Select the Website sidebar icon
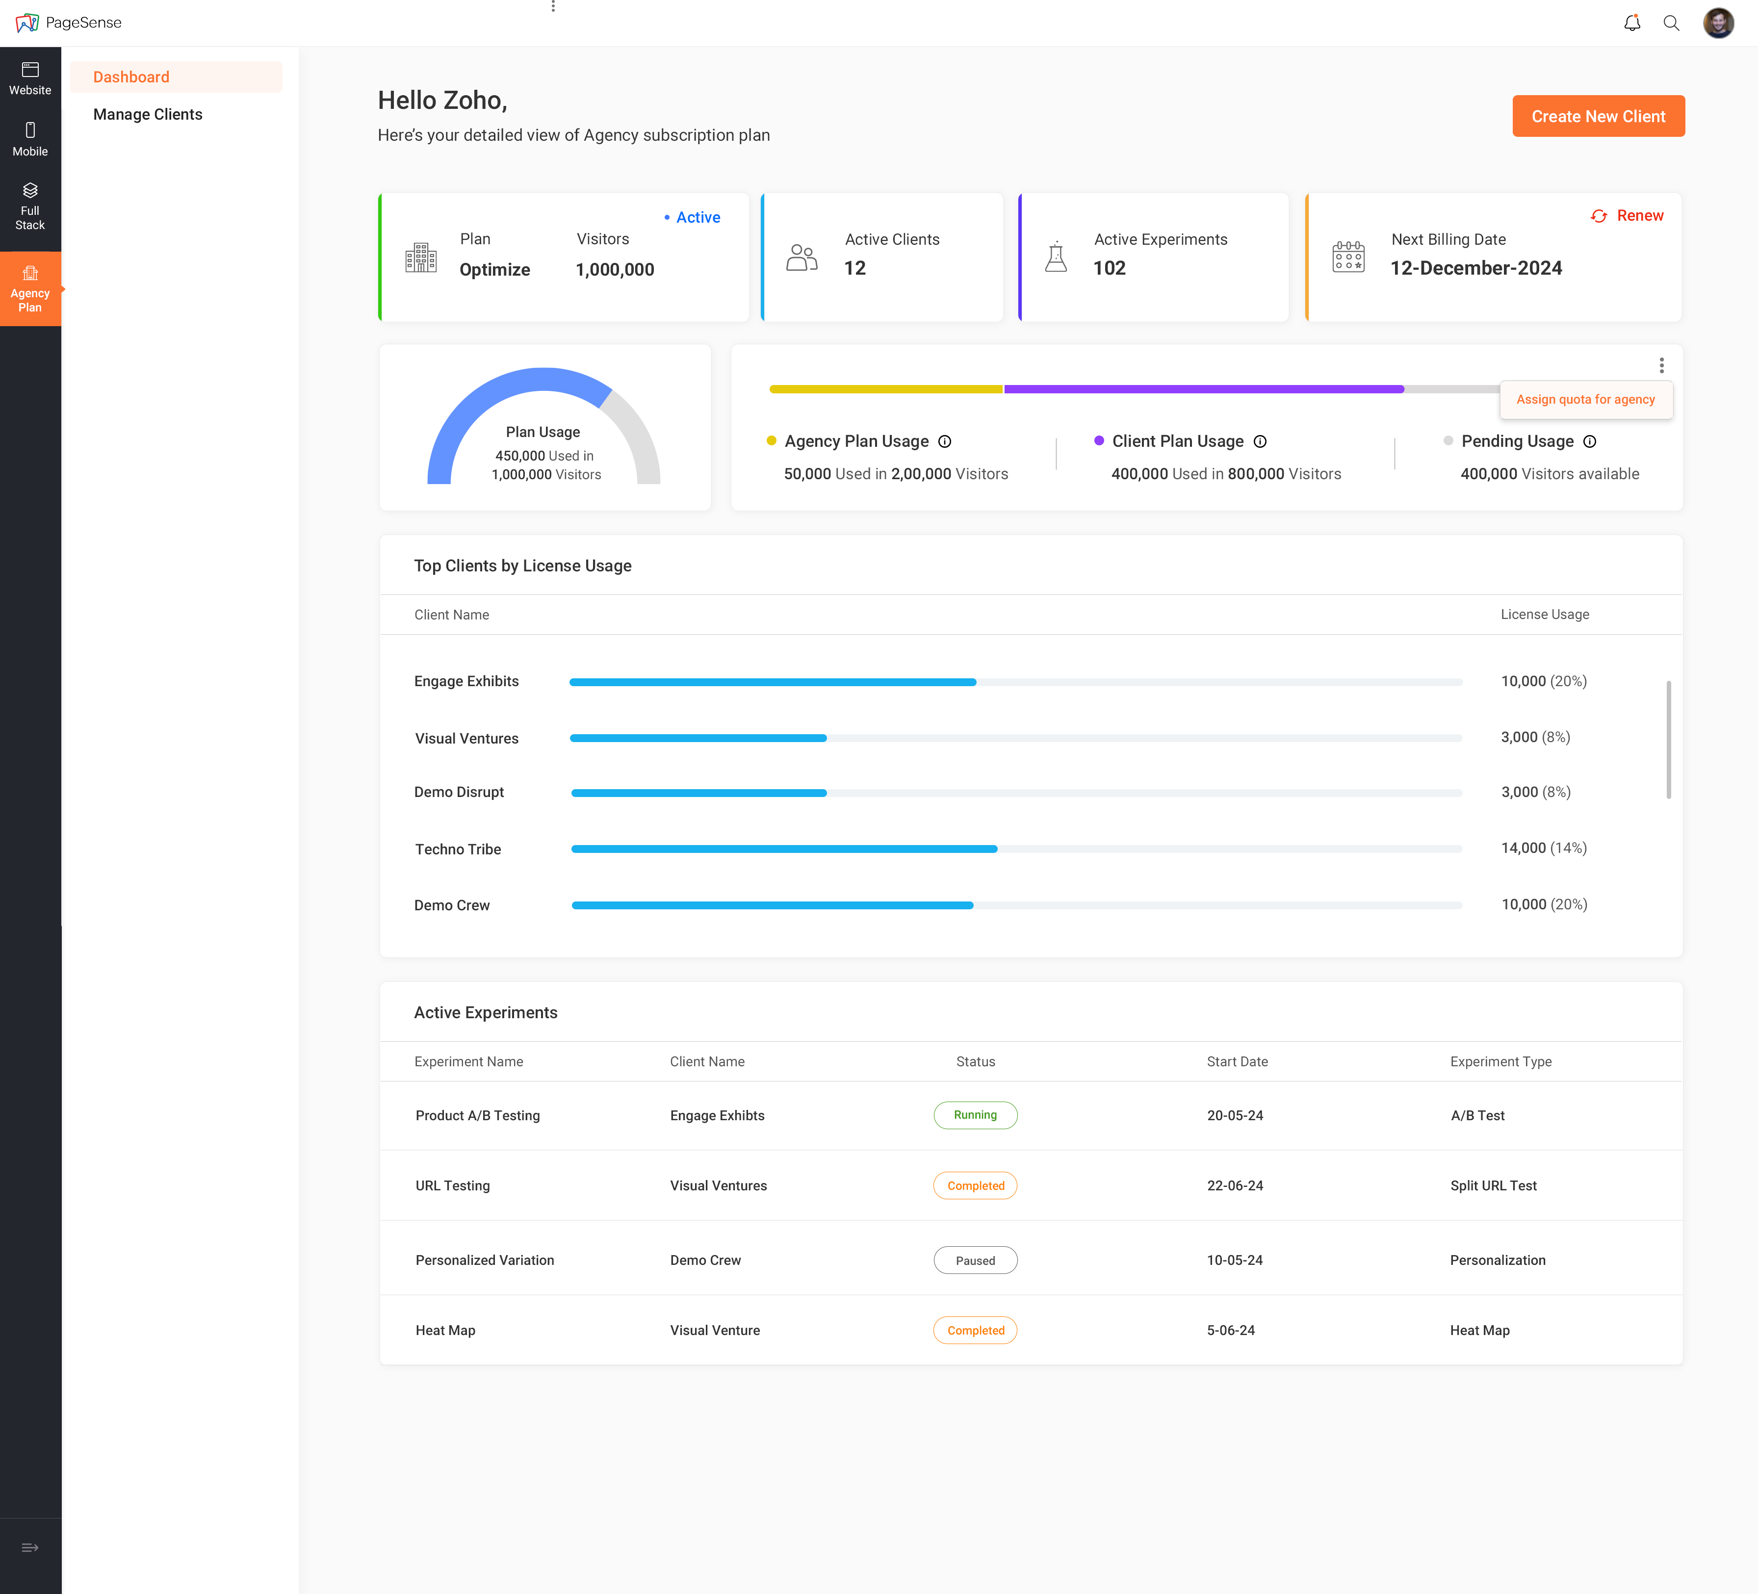1758x1594 pixels. pos(30,77)
